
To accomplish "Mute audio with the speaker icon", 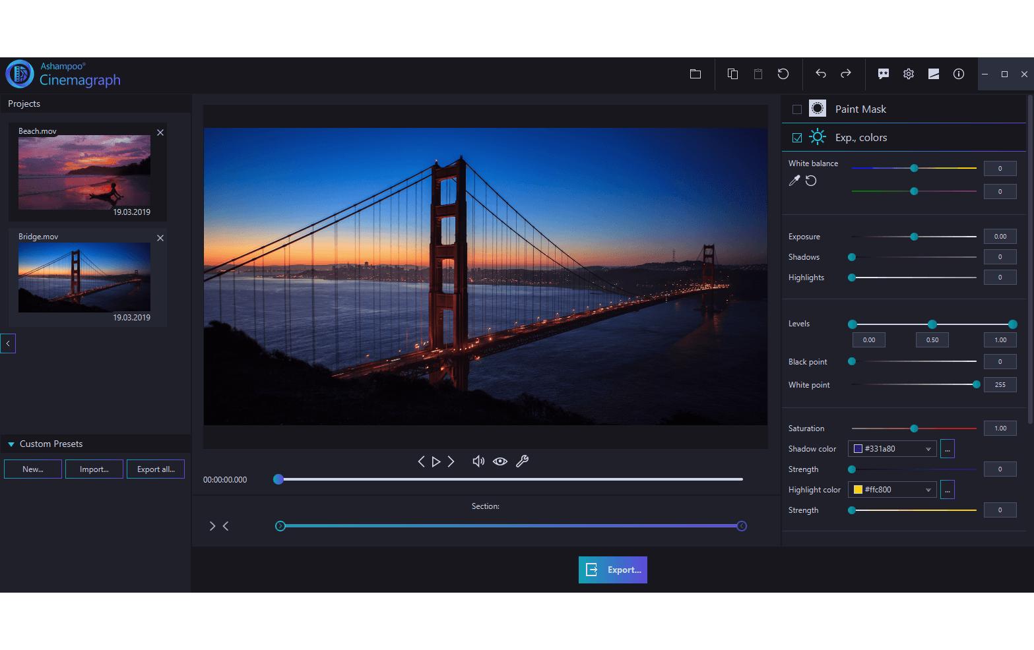I will [478, 461].
